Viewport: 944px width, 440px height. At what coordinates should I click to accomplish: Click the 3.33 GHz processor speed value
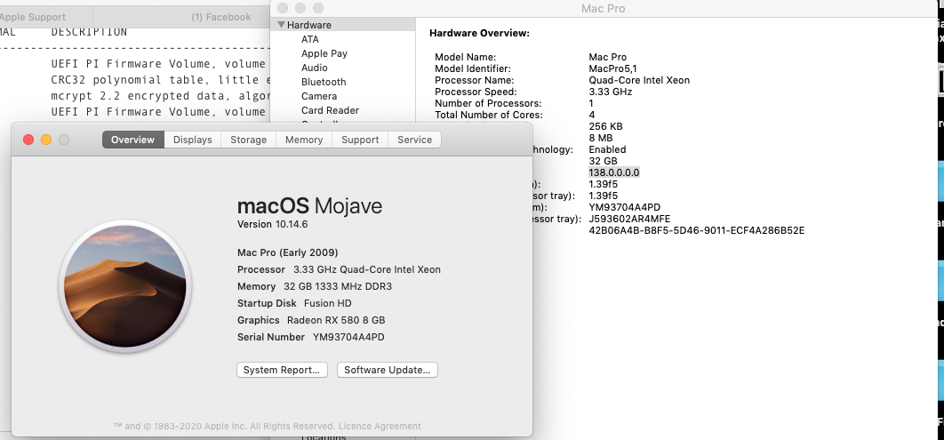click(x=610, y=92)
